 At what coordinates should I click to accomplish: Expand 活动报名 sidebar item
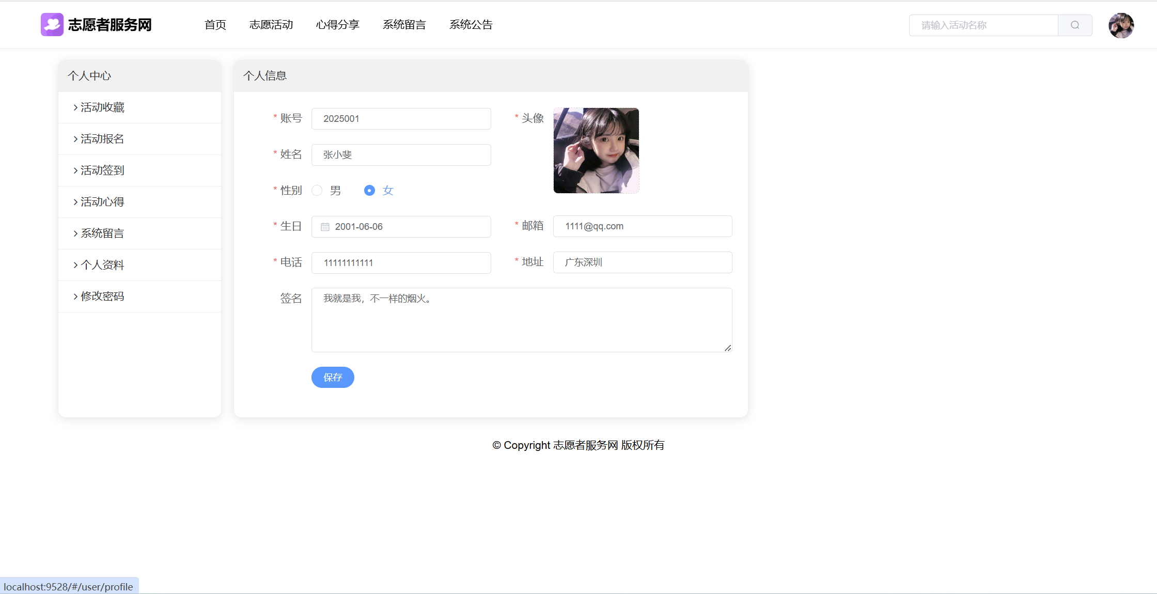point(102,139)
